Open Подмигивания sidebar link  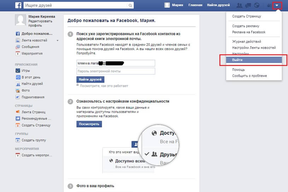point(33,97)
